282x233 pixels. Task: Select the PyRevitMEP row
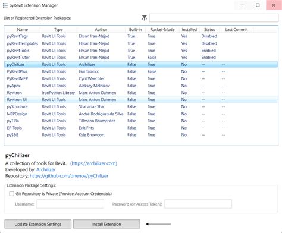[x=141, y=78]
